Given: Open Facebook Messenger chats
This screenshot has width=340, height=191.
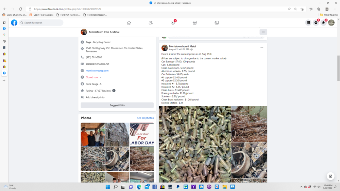Looking at the screenshot, I should 316,22.
